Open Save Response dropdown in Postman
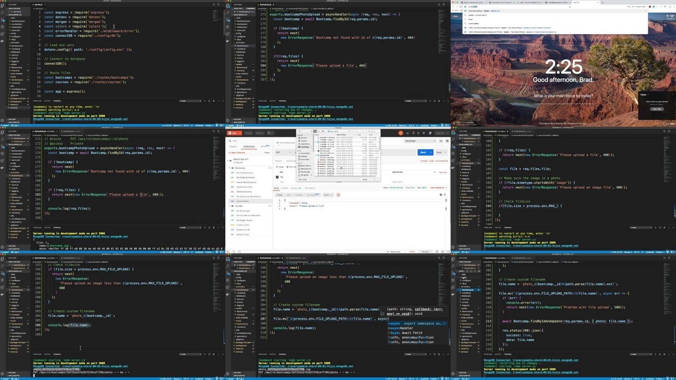676x380 pixels. point(438,188)
